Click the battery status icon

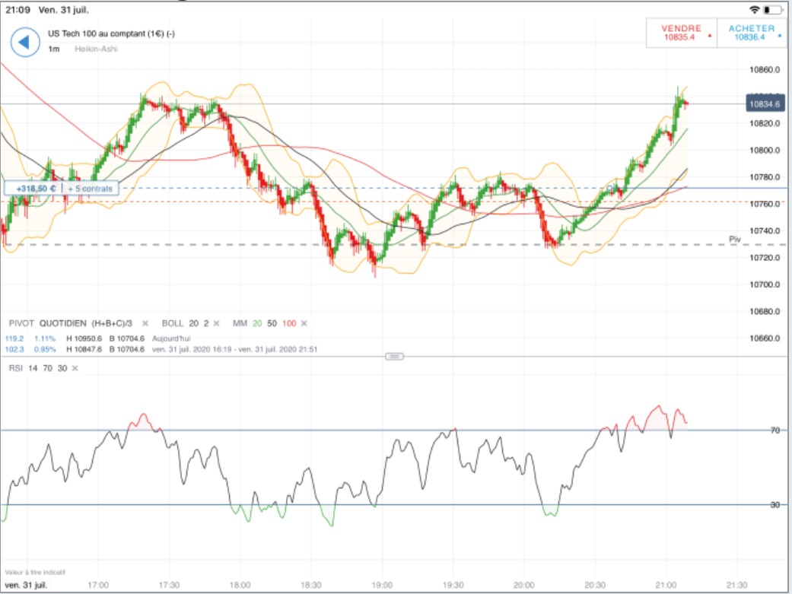[x=772, y=10]
